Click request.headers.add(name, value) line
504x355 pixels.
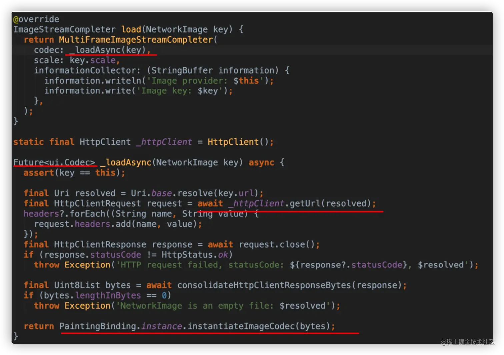pyautogui.click(x=118, y=224)
